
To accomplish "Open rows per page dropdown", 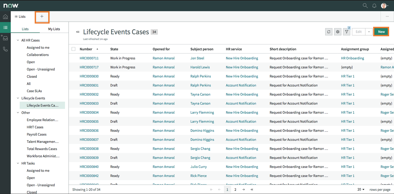I will pos(361,190).
